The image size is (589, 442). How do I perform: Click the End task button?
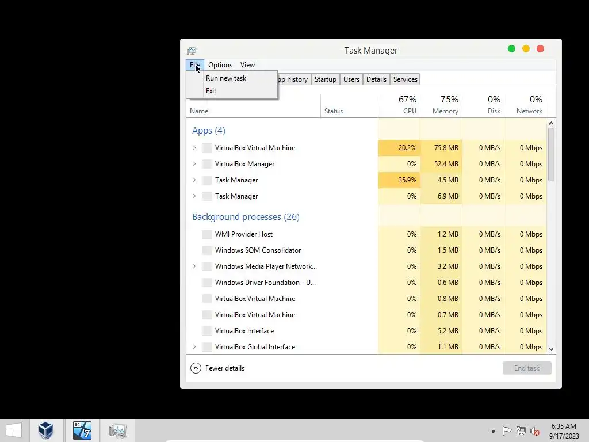coord(527,368)
